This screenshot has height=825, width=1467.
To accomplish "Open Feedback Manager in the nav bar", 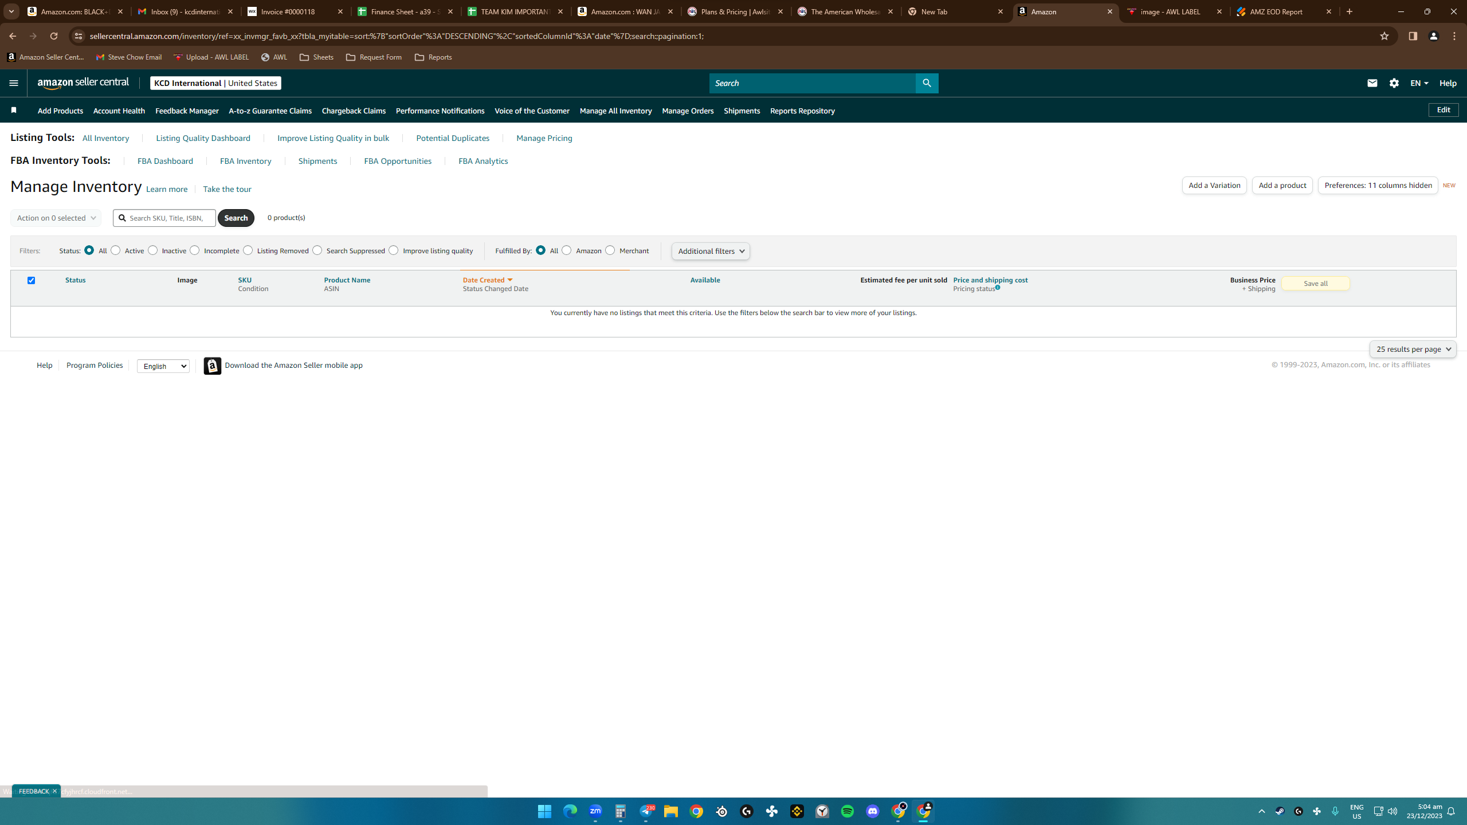I will point(187,111).
